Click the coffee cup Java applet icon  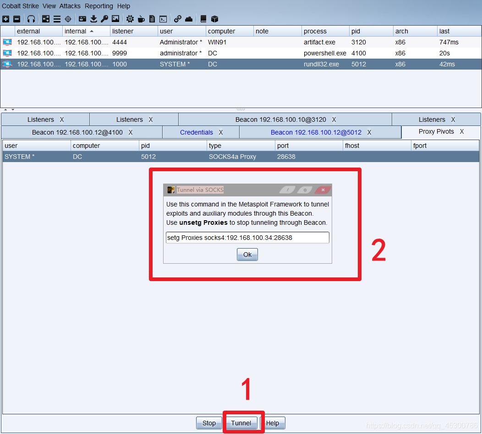point(141,19)
